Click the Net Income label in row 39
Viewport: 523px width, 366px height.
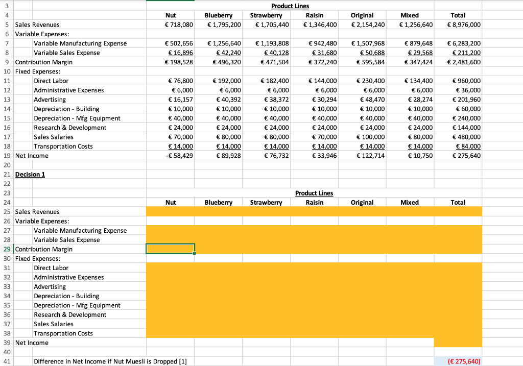tap(32, 343)
